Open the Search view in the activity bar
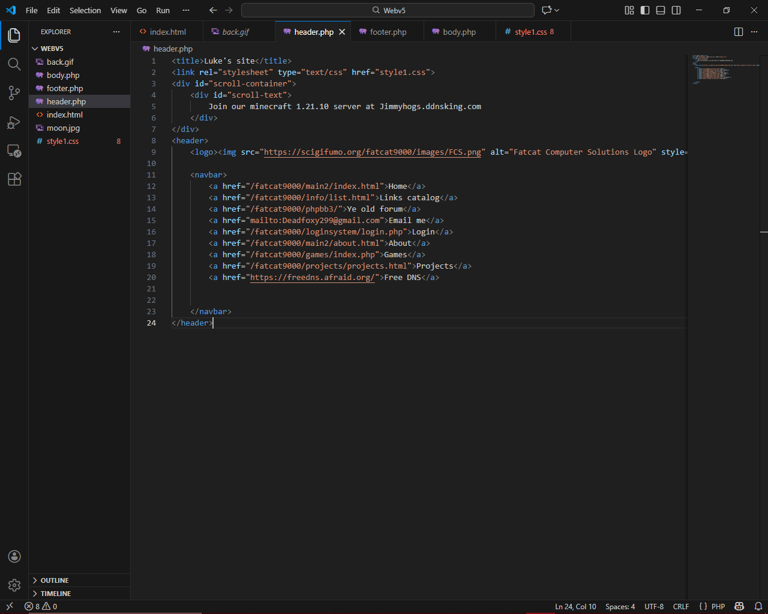768x614 pixels. click(14, 64)
